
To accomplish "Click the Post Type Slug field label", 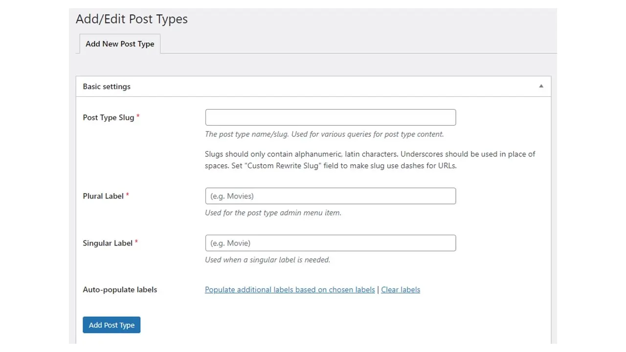I will click(108, 118).
